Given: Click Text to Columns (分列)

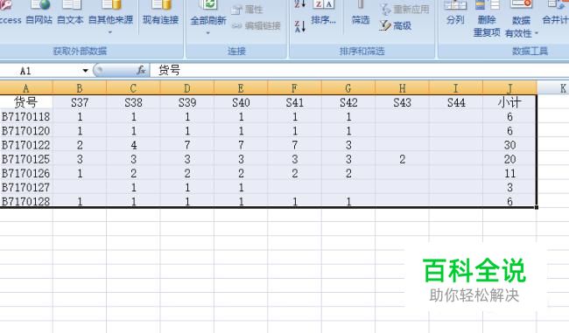Looking at the screenshot, I should coord(455,13).
